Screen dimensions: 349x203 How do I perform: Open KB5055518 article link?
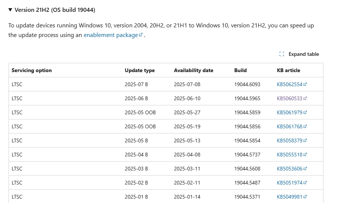point(292,155)
